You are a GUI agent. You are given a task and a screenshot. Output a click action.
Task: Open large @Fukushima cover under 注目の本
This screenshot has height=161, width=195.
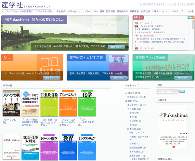pyautogui.click(x=173, y=127)
